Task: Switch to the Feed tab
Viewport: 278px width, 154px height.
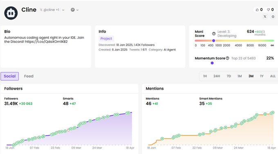Action: pyautogui.click(x=29, y=76)
